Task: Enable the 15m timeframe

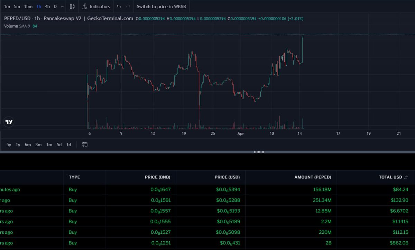Action: [x=28, y=6]
